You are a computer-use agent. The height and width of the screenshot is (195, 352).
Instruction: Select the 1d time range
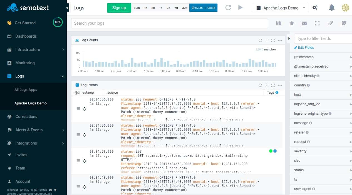click(x=160, y=8)
